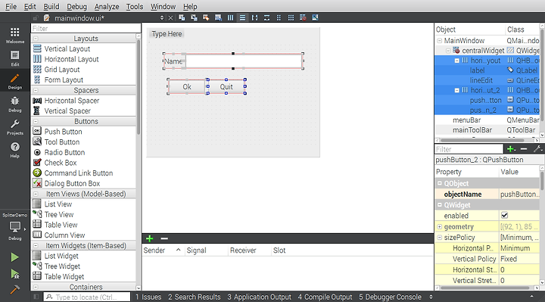545x302 pixels.
Task: Click the Quit button on form
Action: tap(226, 86)
